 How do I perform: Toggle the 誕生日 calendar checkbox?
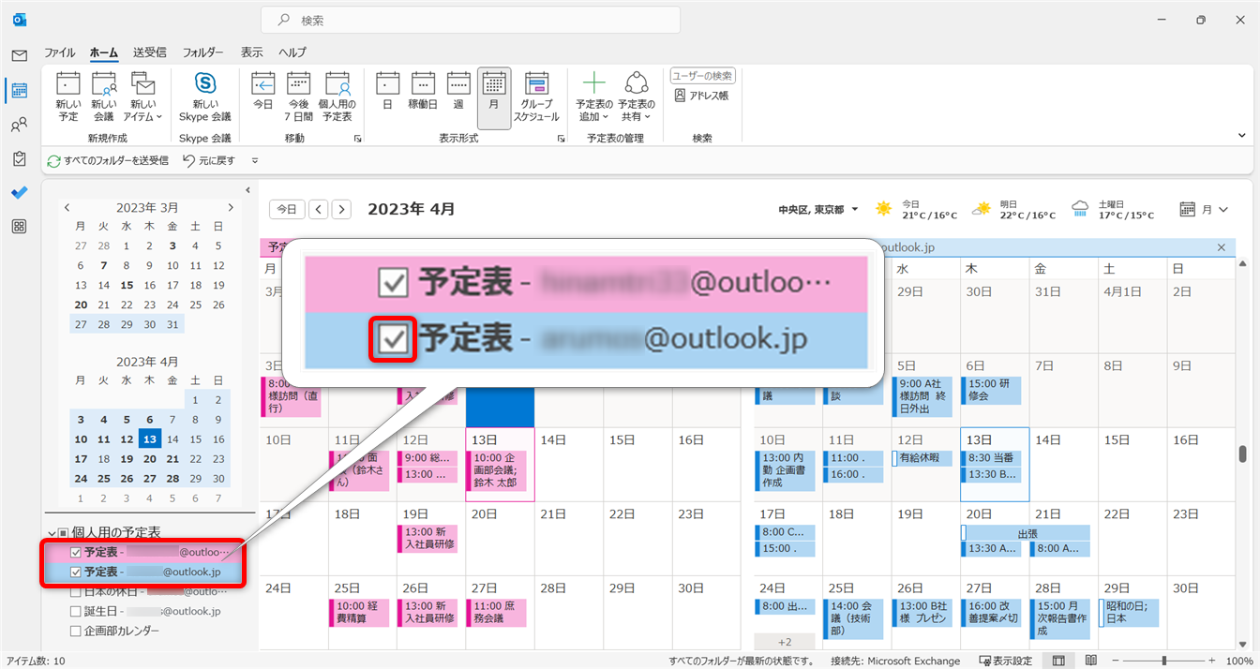tap(76, 611)
